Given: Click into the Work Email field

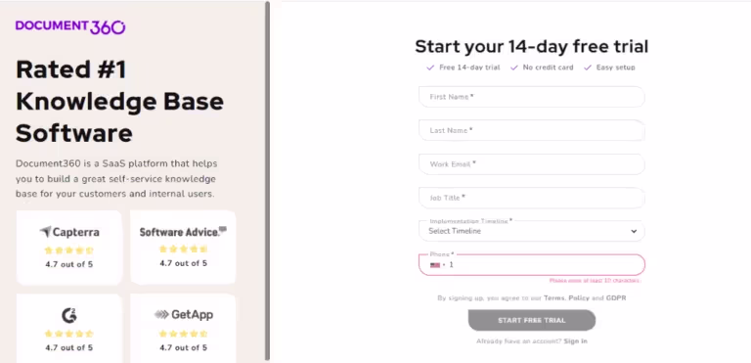Looking at the screenshot, I should click(x=532, y=164).
